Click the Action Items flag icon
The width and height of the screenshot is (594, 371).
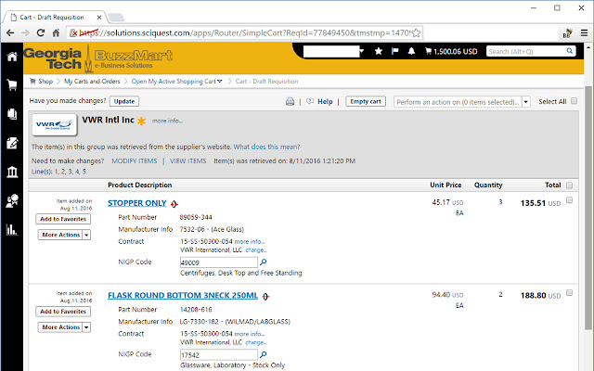[x=394, y=51]
